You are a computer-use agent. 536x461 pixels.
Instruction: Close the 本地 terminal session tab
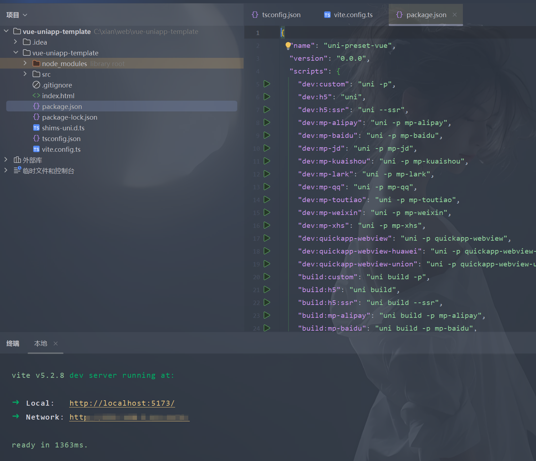click(x=56, y=343)
